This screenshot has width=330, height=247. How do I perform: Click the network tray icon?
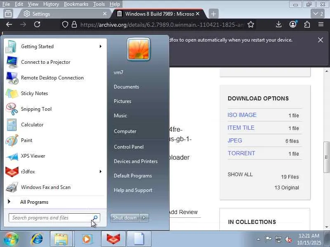point(278,239)
